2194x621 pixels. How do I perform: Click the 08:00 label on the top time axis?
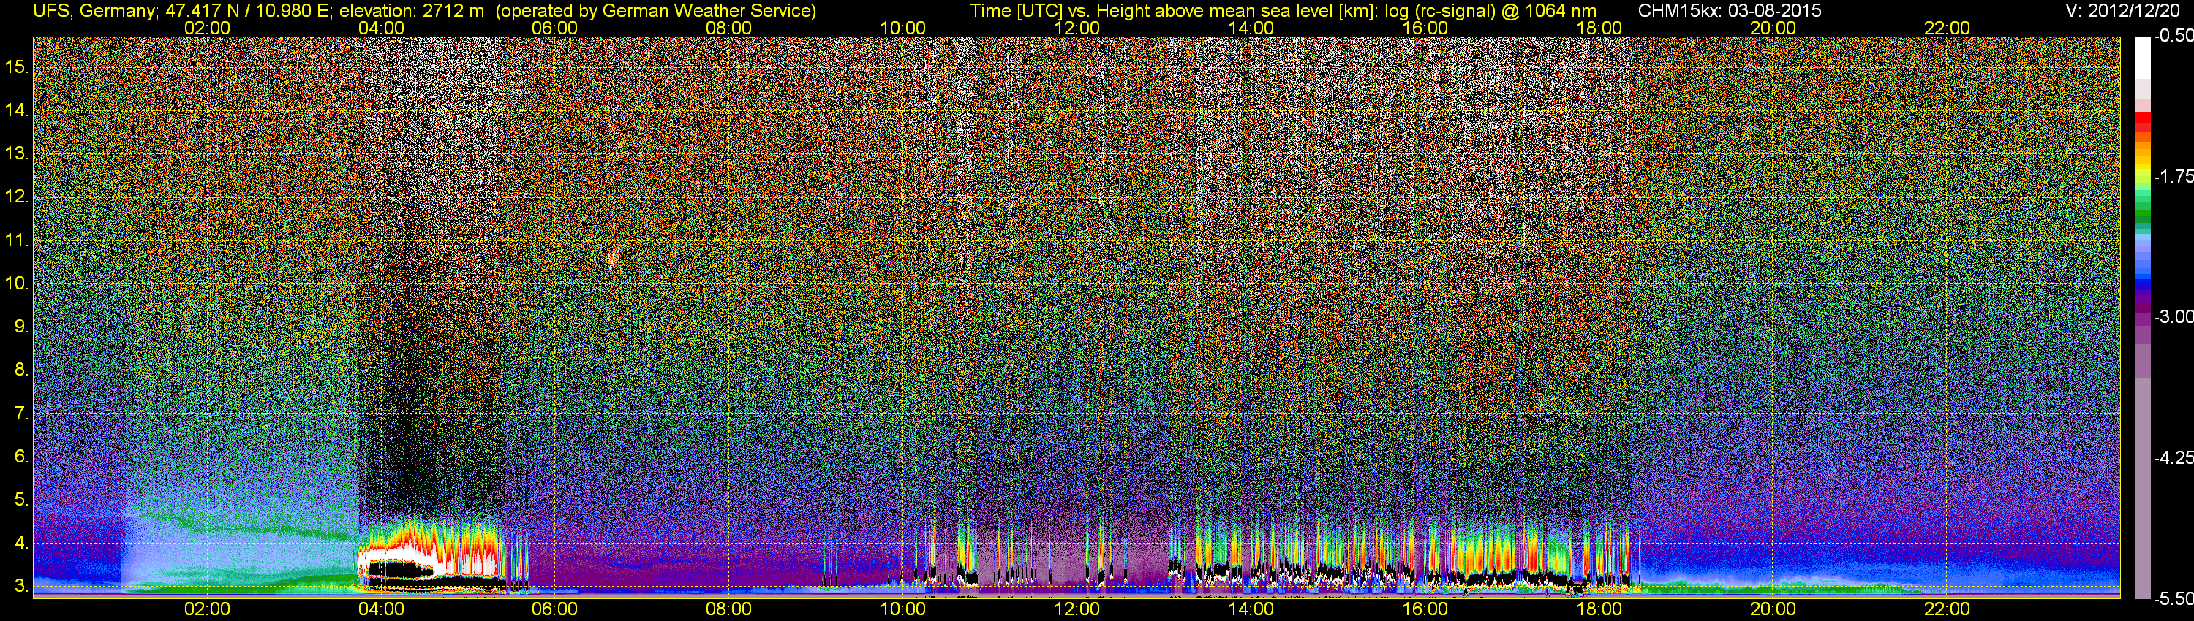[x=729, y=28]
